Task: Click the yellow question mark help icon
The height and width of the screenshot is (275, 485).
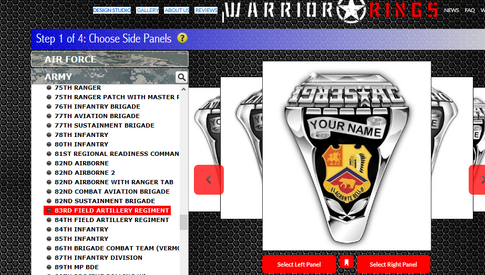Action: pyautogui.click(x=182, y=38)
